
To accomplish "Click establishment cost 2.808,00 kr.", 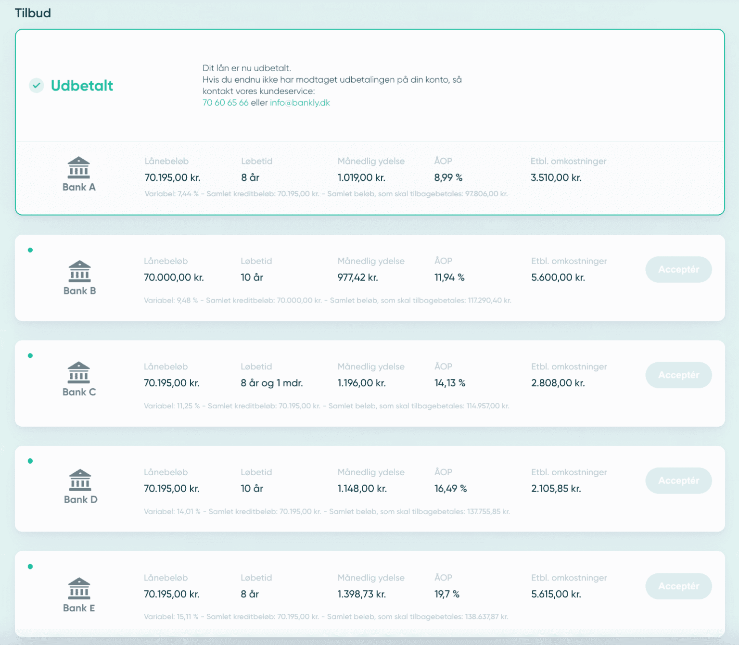I will pos(558,383).
